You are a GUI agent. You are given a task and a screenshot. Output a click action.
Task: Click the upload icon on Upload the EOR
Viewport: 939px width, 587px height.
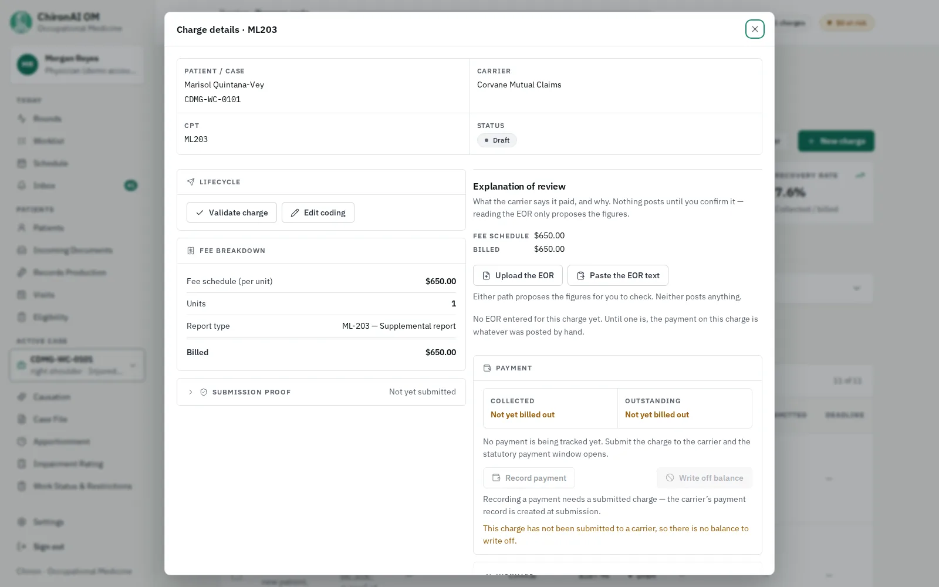point(486,275)
